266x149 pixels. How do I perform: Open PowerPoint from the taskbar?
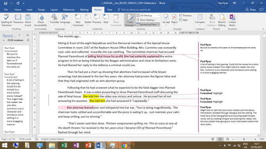point(88,145)
